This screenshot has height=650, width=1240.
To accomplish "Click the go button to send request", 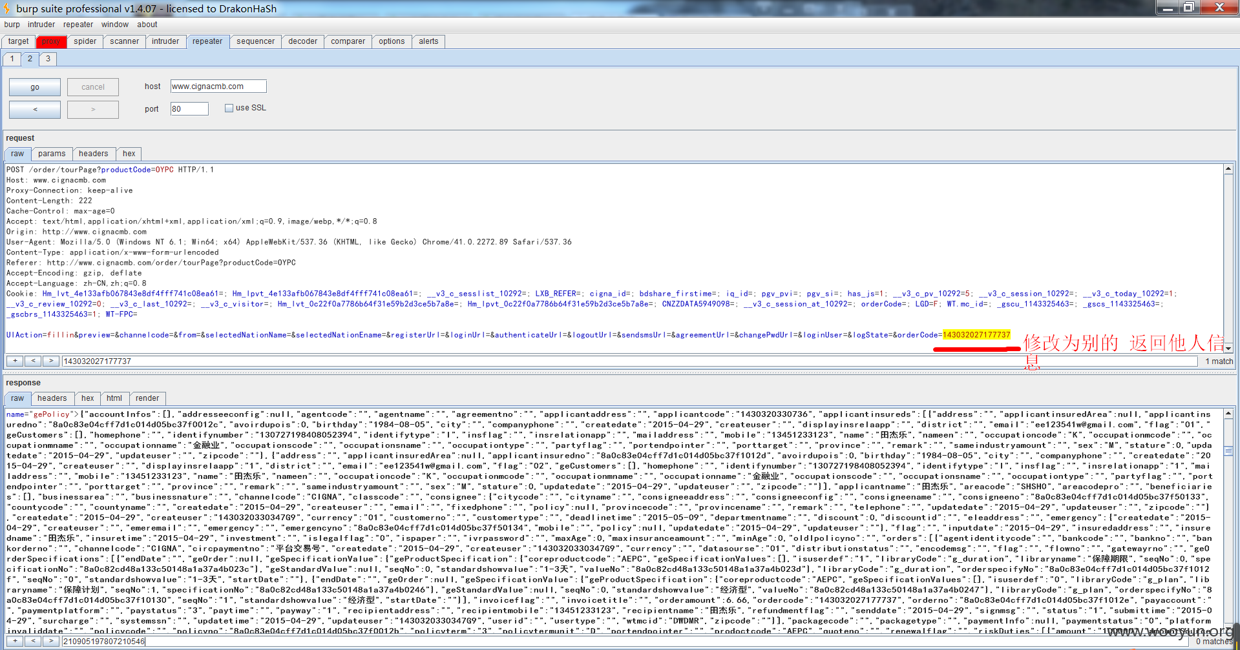I will click(x=35, y=87).
